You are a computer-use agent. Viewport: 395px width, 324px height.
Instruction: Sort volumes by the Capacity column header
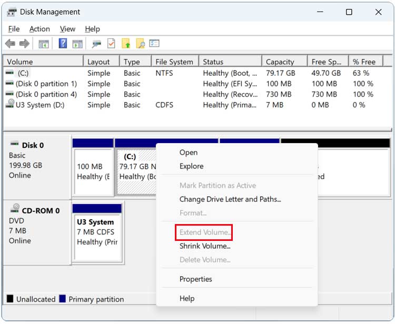(x=280, y=62)
